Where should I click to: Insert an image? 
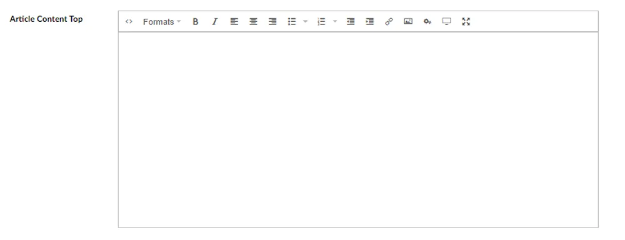coord(408,21)
